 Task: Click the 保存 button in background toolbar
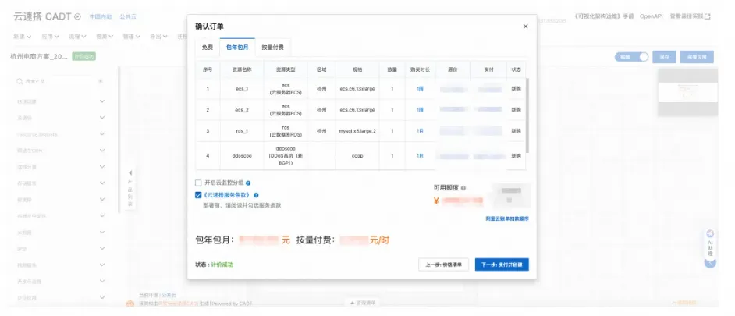[x=664, y=57]
